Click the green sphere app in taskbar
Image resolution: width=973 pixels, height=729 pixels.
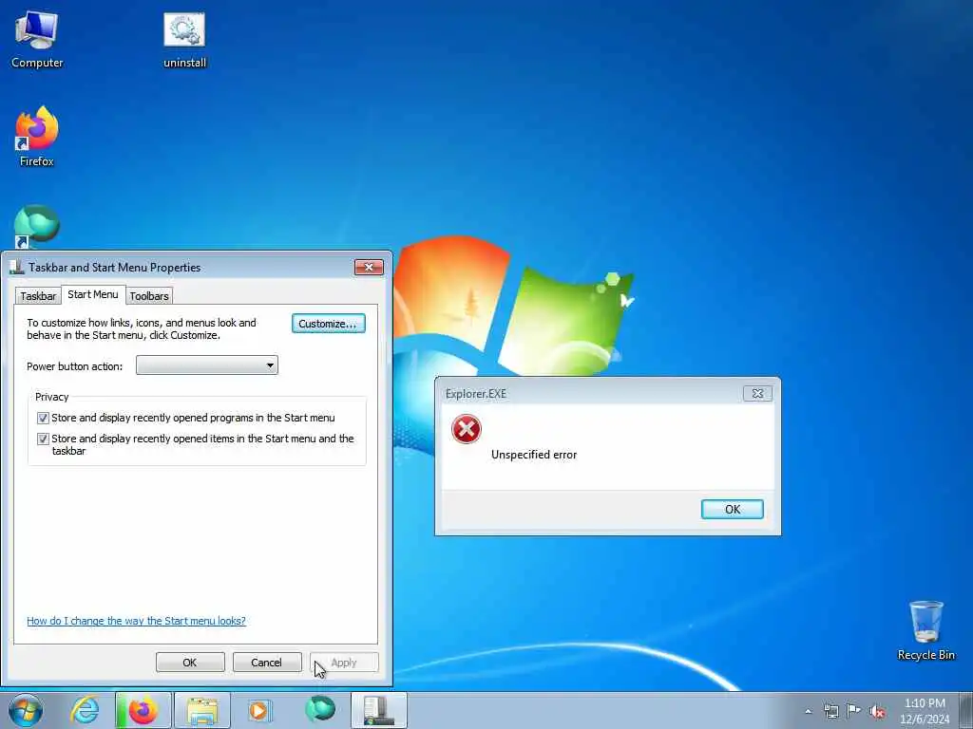[x=320, y=709]
